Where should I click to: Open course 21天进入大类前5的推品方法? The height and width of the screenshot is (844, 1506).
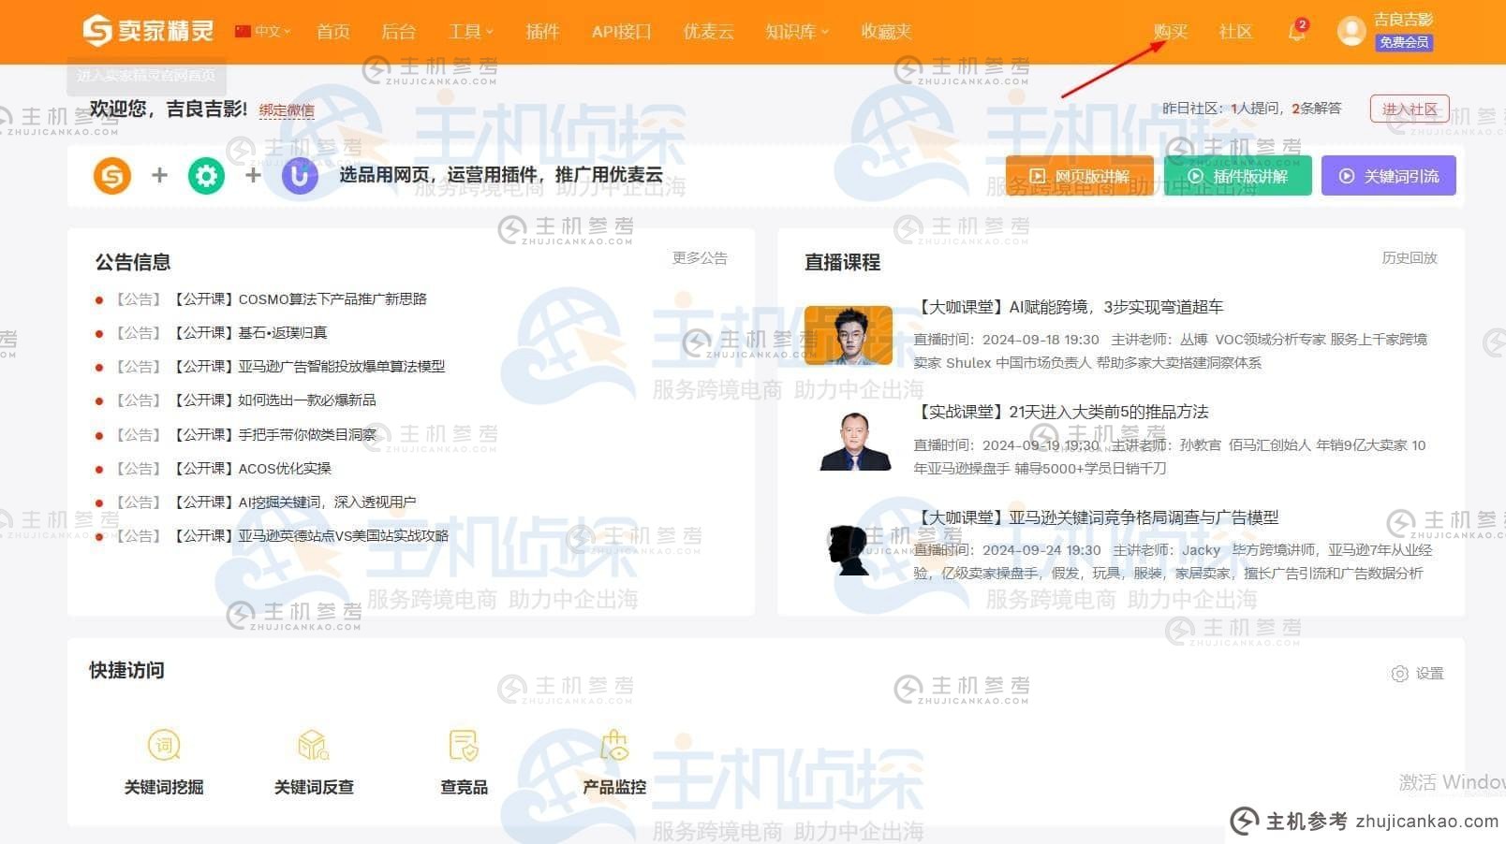(1061, 412)
